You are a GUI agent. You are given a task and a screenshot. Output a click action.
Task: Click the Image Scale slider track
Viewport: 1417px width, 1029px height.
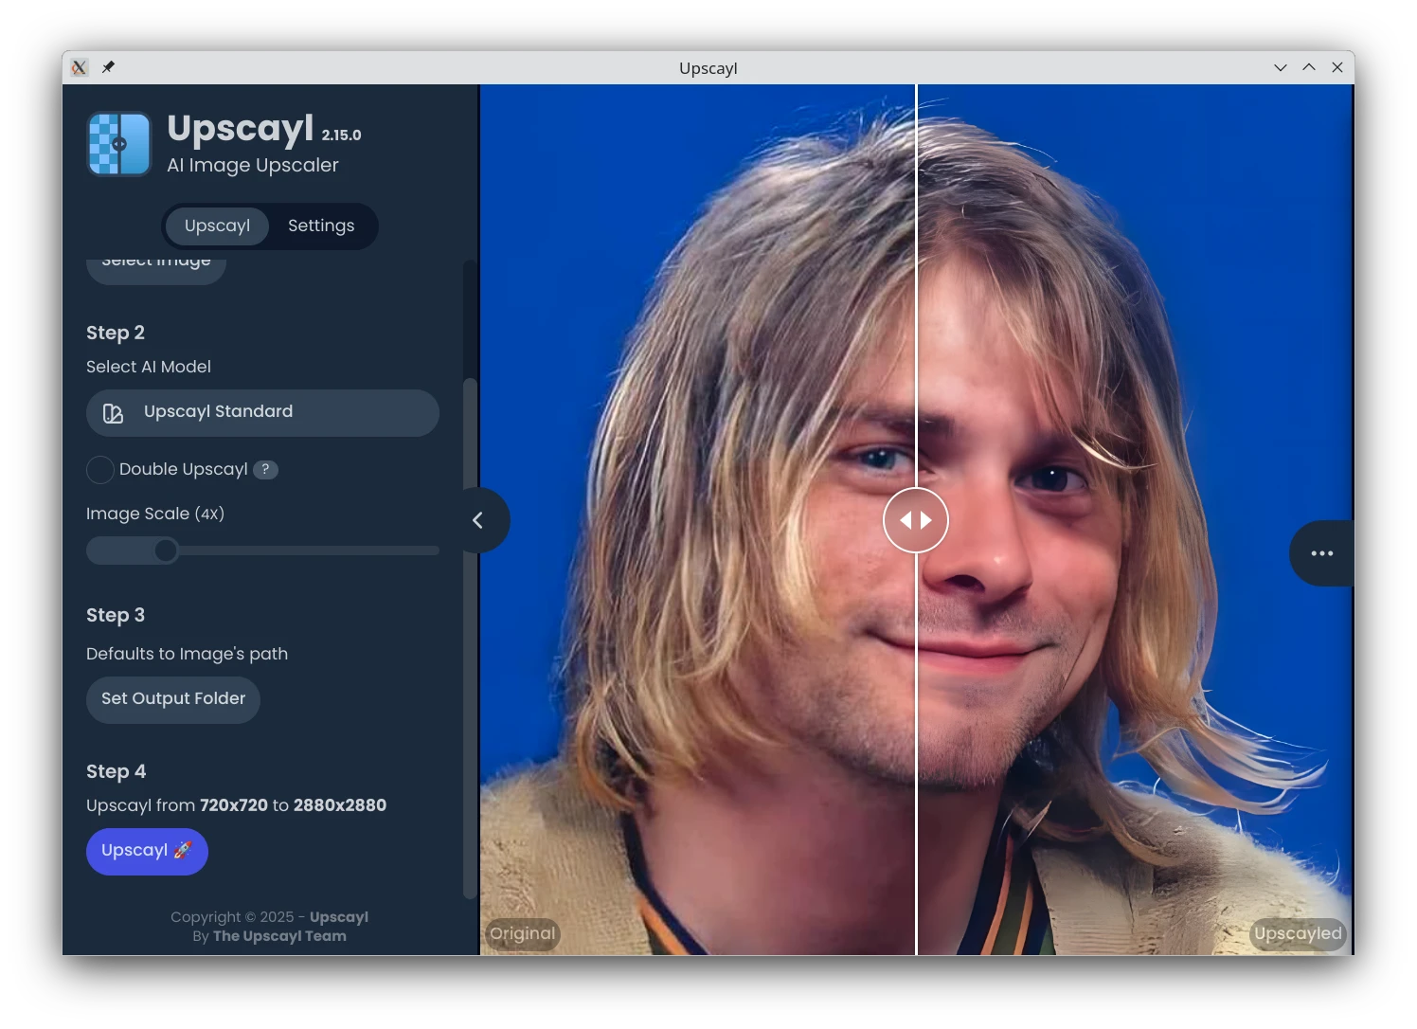(x=303, y=551)
